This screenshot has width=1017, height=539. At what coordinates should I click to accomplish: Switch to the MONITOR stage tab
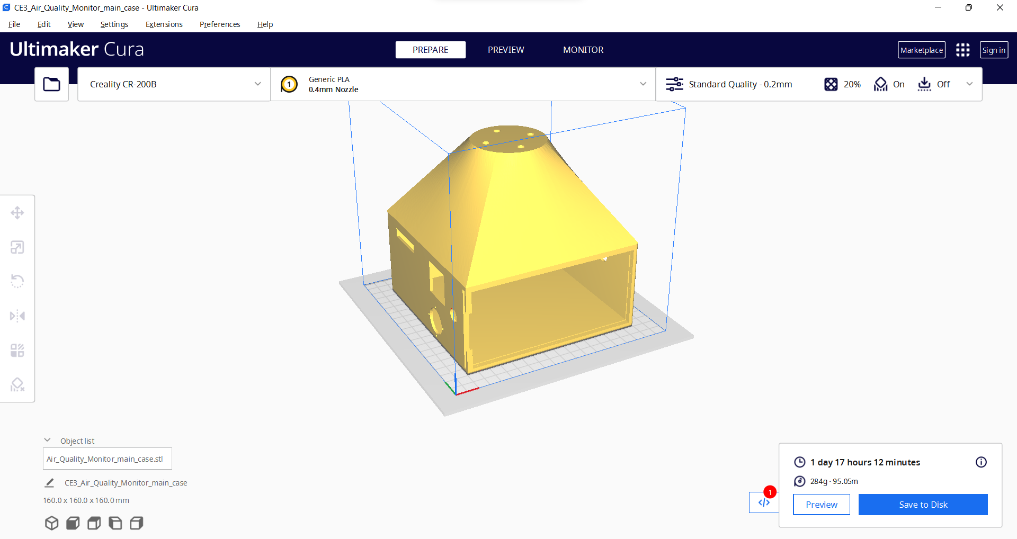tap(583, 50)
